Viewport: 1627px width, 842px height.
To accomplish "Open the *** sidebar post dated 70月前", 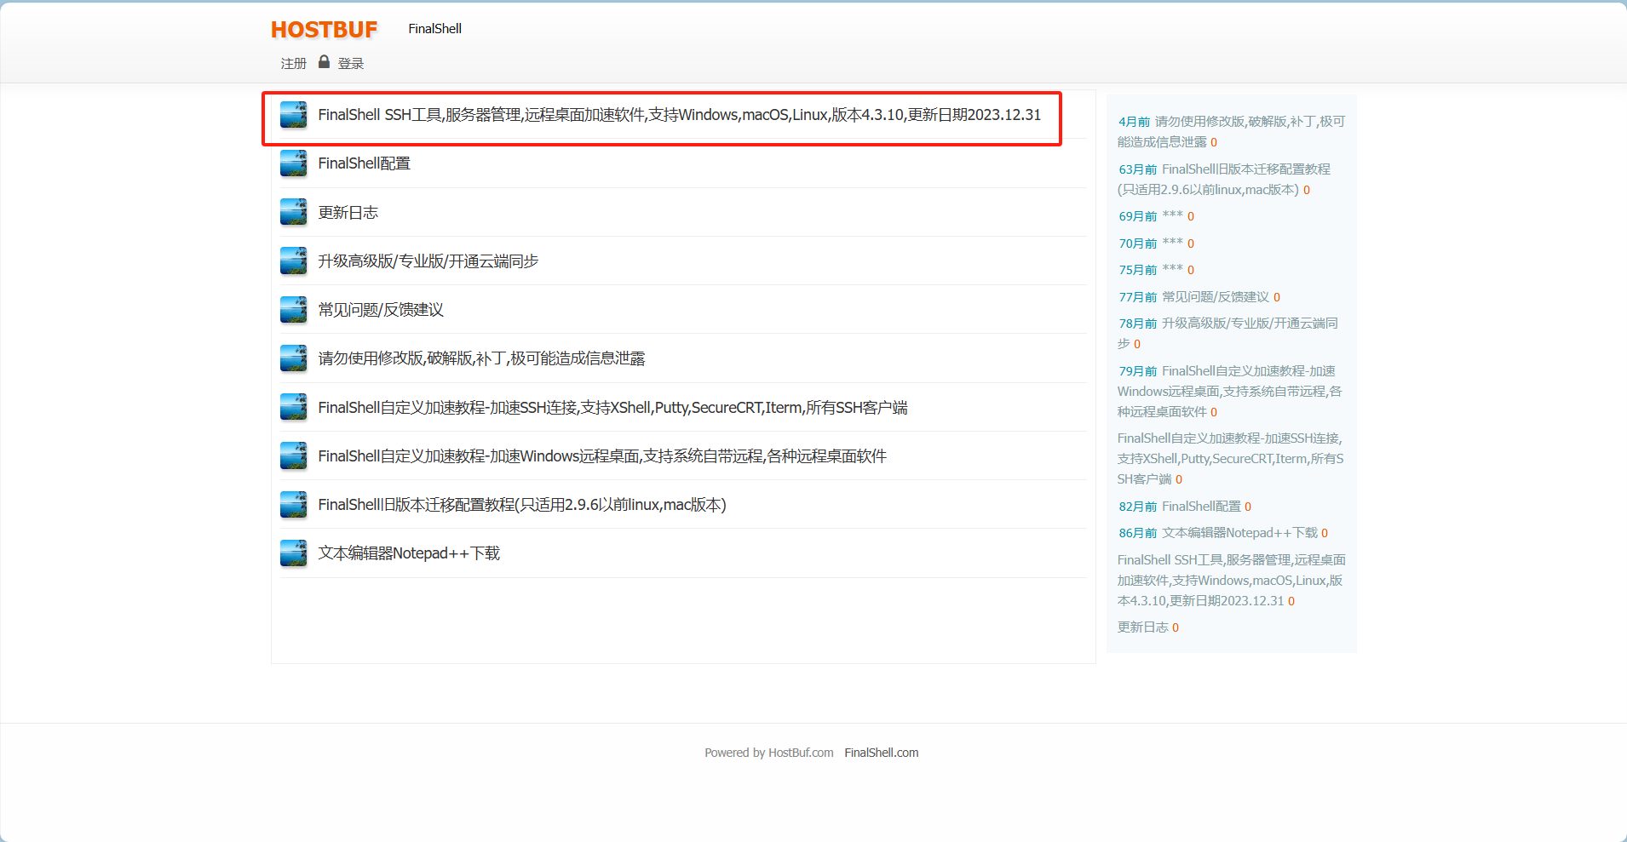I will coord(1172,243).
